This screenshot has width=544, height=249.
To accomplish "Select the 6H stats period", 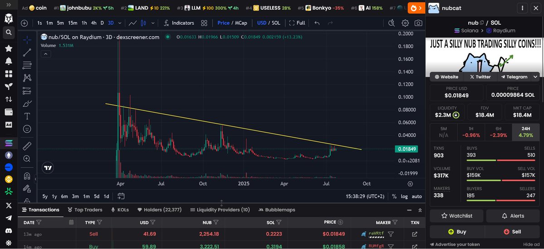I will coord(498,132).
